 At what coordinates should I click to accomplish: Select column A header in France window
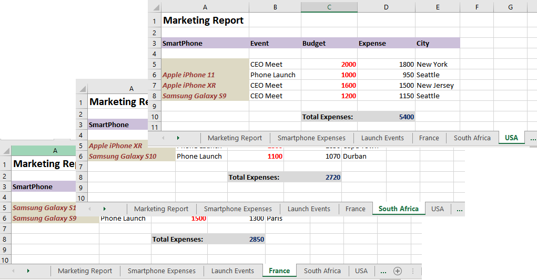[43, 150]
